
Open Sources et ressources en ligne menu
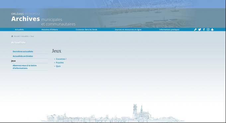click(128, 30)
